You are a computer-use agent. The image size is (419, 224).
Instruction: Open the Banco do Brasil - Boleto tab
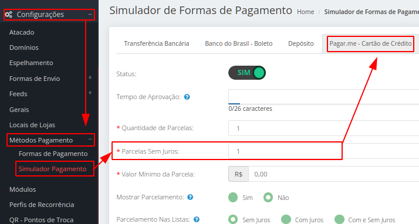[x=239, y=43]
